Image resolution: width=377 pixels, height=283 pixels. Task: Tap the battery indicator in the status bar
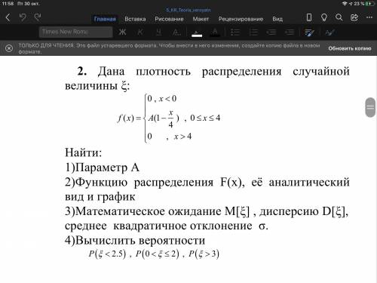coord(369,4)
